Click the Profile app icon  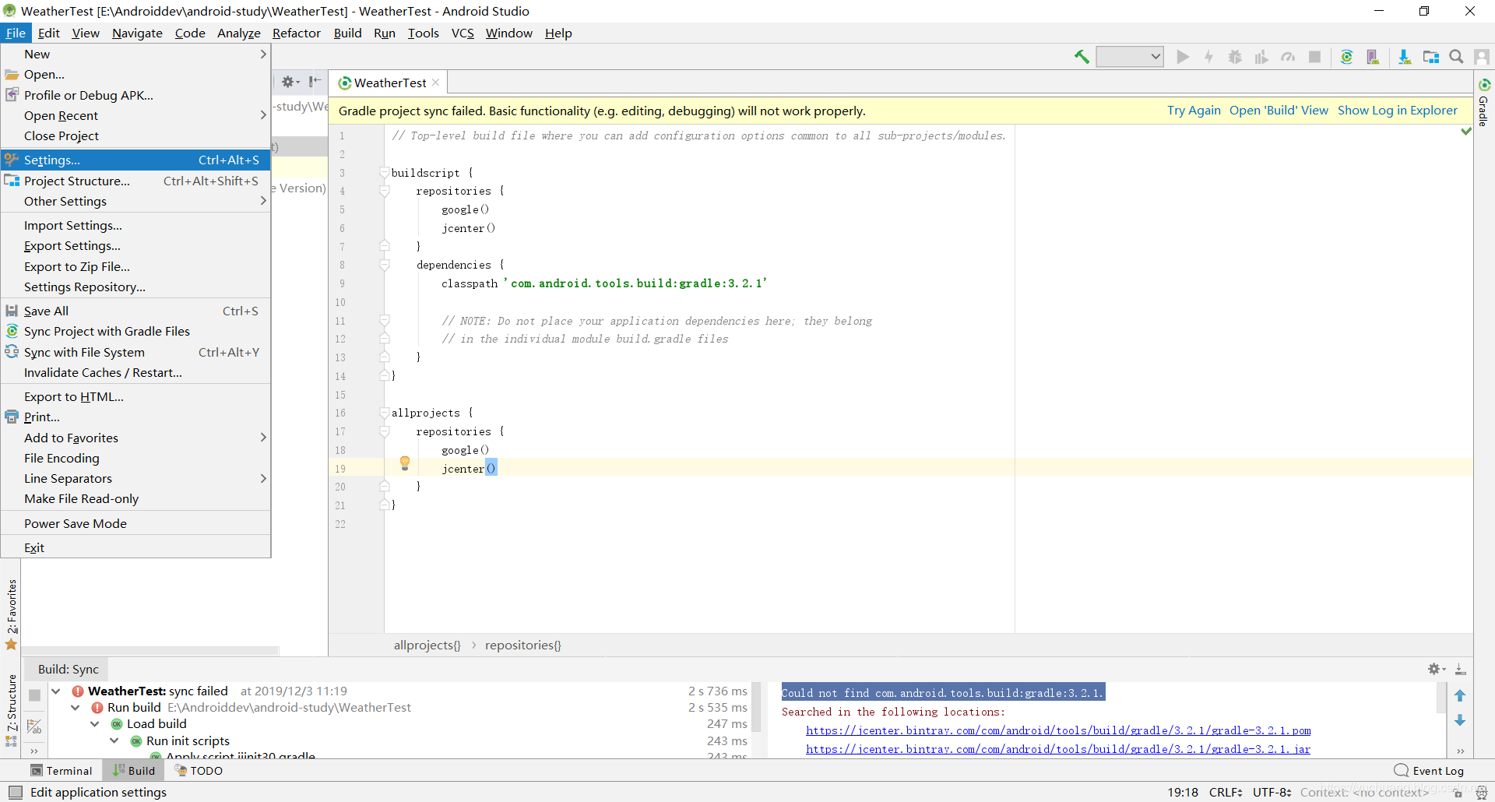point(1261,57)
